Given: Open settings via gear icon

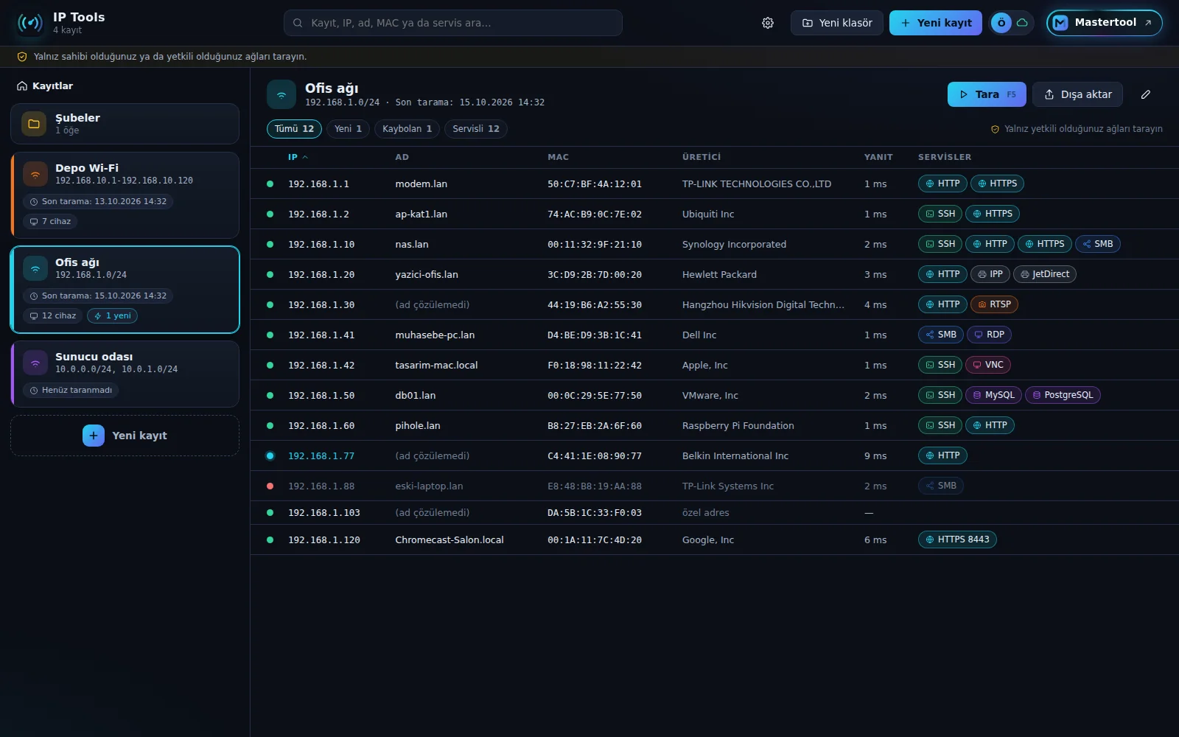Looking at the screenshot, I should pos(768,23).
